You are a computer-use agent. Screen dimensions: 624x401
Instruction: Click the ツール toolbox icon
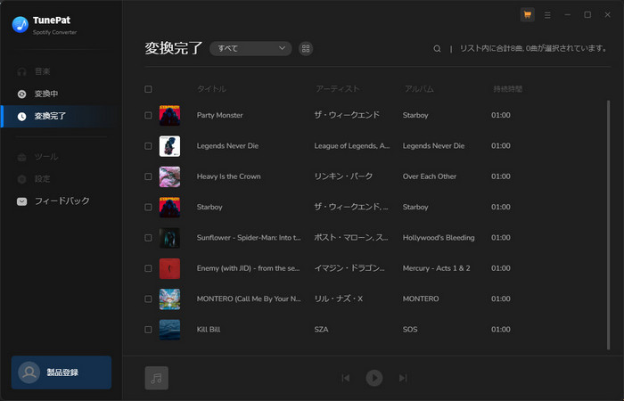[x=22, y=157]
